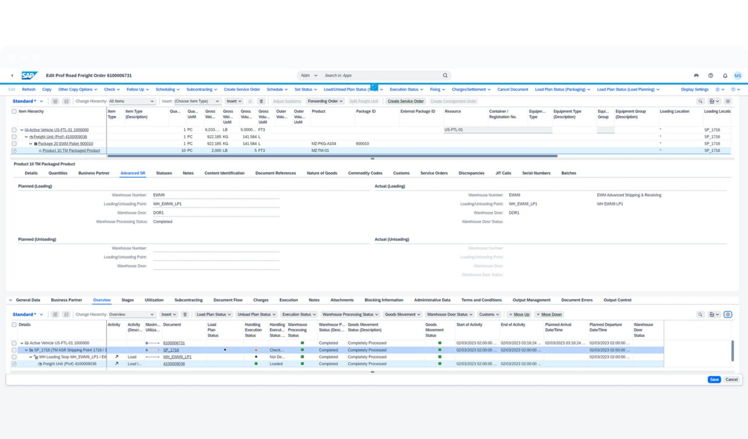Click the search magnifier in Apps search bar

(x=445, y=75)
